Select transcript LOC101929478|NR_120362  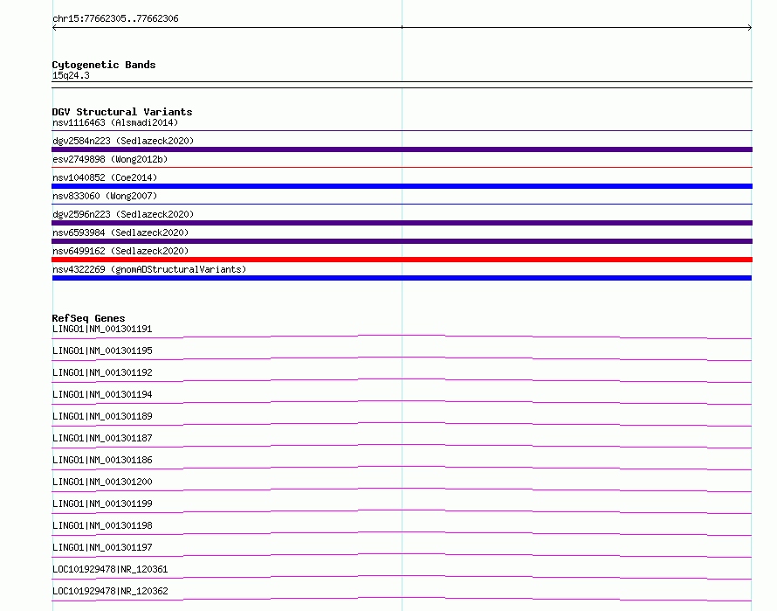(110, 591)
